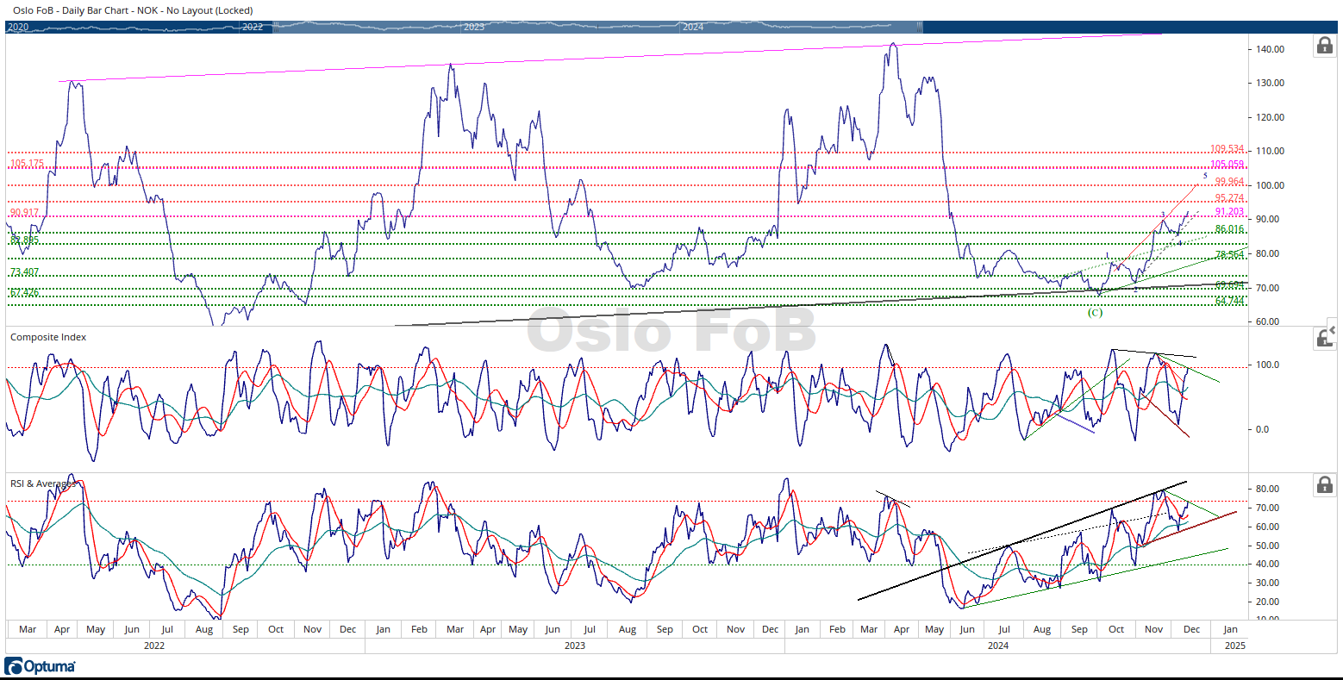Jump to 2023 in the top navigator bar
Screen dimensions: 1343x680
(x=474, y=27)
